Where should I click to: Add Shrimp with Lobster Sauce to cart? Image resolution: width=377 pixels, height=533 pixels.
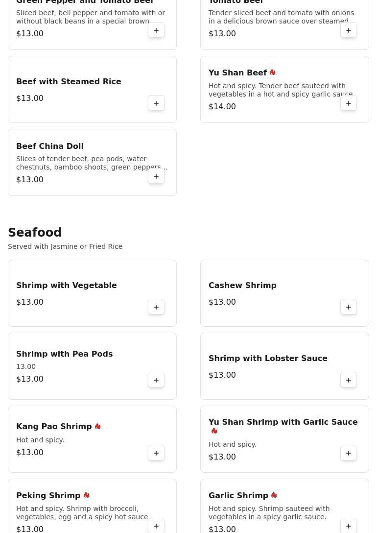tap(349, 380)
